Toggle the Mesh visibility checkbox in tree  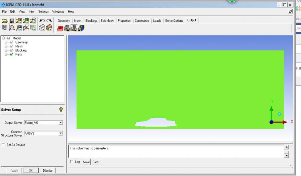click(11, 46)
